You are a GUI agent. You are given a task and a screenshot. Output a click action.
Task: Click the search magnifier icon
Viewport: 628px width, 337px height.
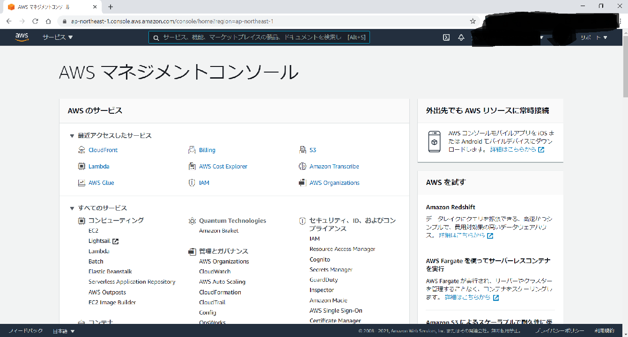(156, 37)
